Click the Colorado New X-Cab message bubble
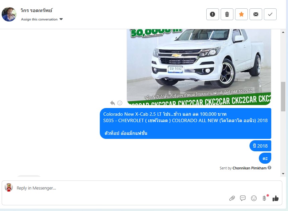This screenshot has height=211, width=288. [x=186, y=123]
